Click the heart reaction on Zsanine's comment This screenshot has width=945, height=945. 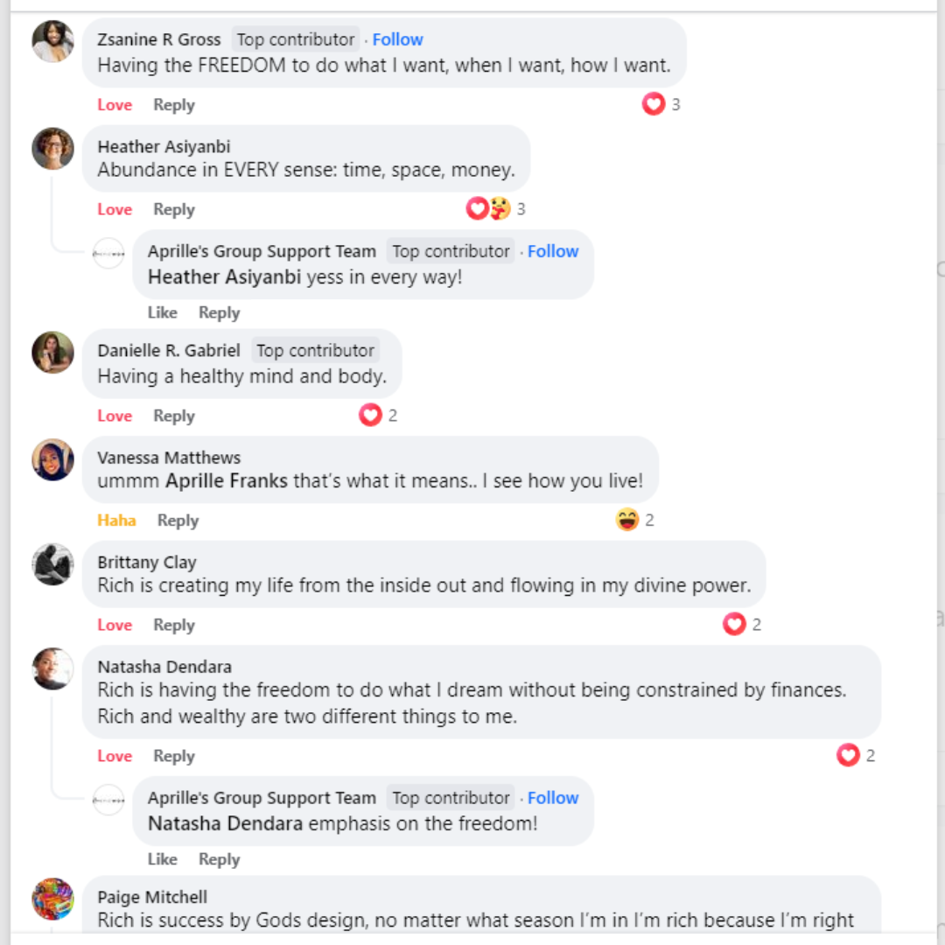coord(654,105)
